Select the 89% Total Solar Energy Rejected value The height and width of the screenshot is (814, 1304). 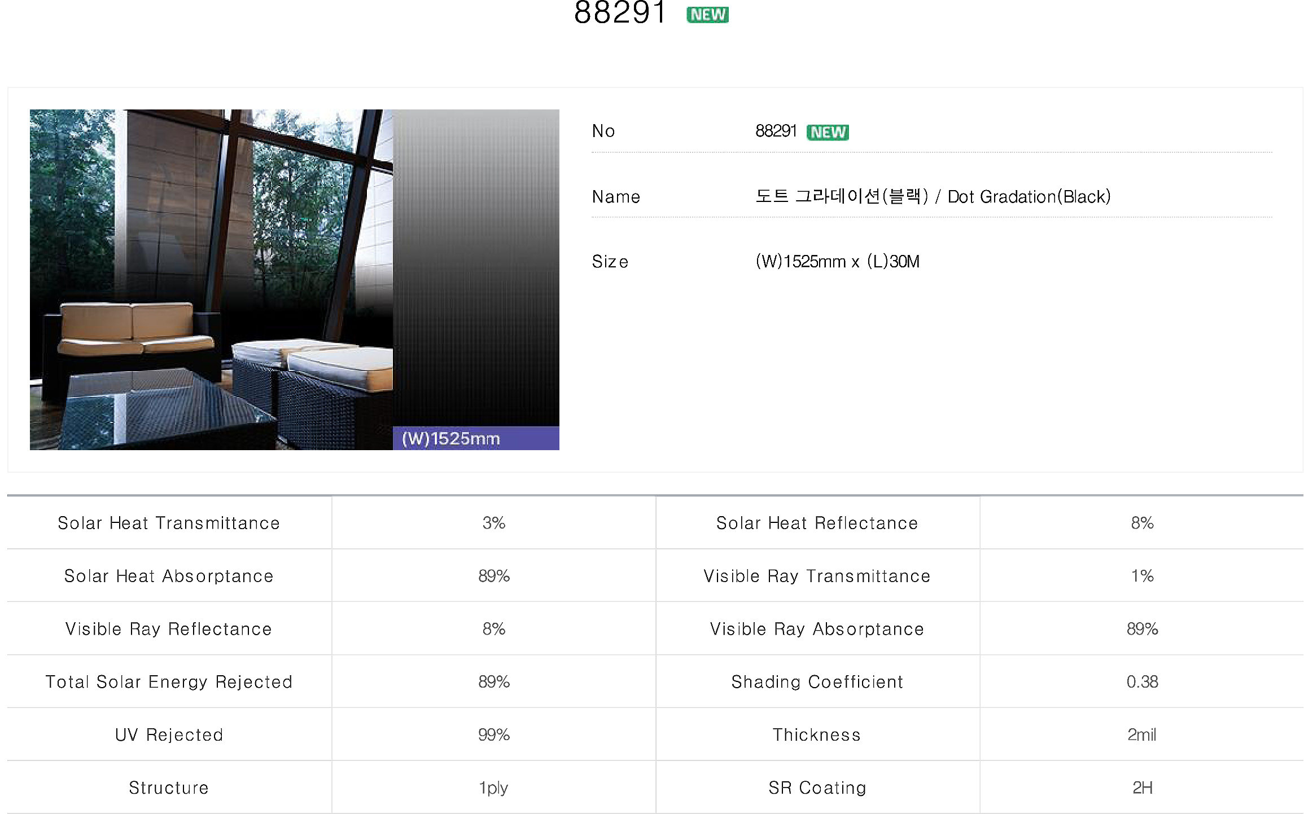pyautogui.click(x=494, y=682)
